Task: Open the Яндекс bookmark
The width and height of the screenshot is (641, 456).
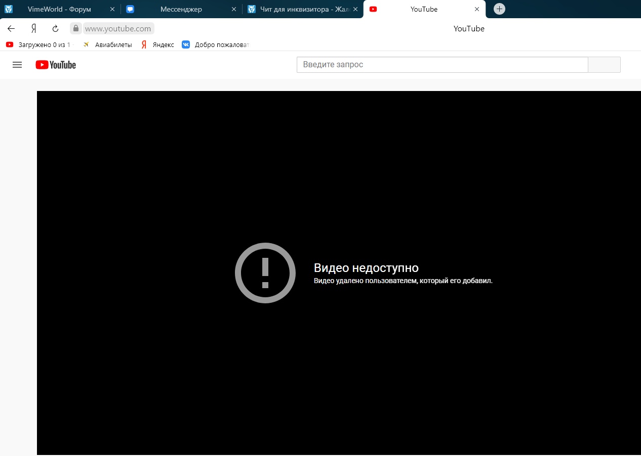Action: pyautogui.click(x=157, y=44)
